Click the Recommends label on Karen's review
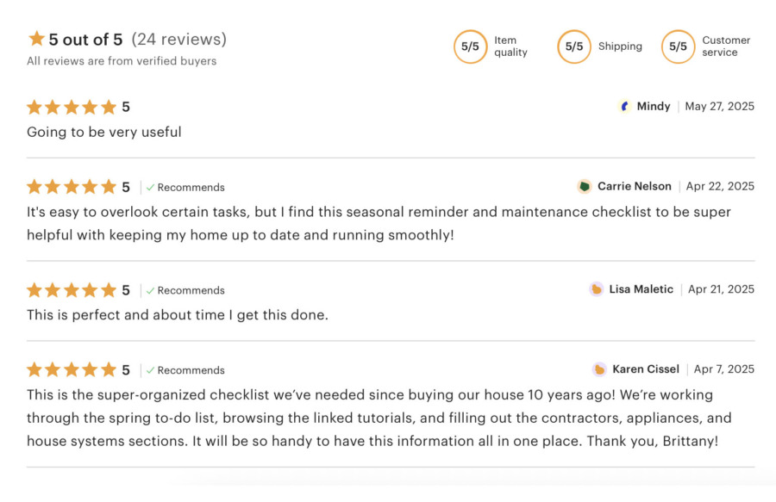This screenshot has width=776, height=502. pyautogui.click(x=191, y=370)
